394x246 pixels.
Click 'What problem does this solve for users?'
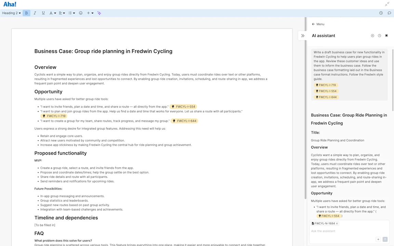tap(63, 241)
